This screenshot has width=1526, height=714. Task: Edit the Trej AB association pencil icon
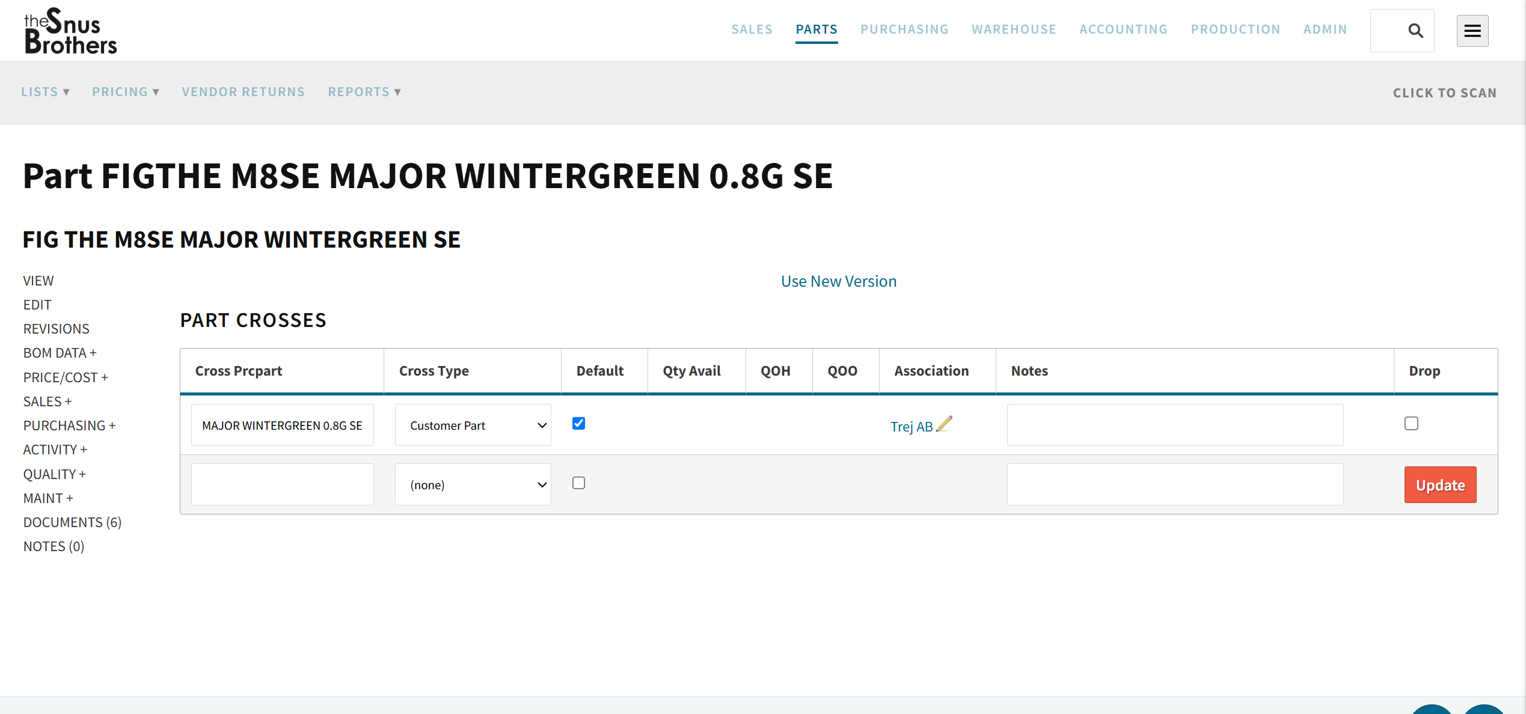[x=944, y=424]
